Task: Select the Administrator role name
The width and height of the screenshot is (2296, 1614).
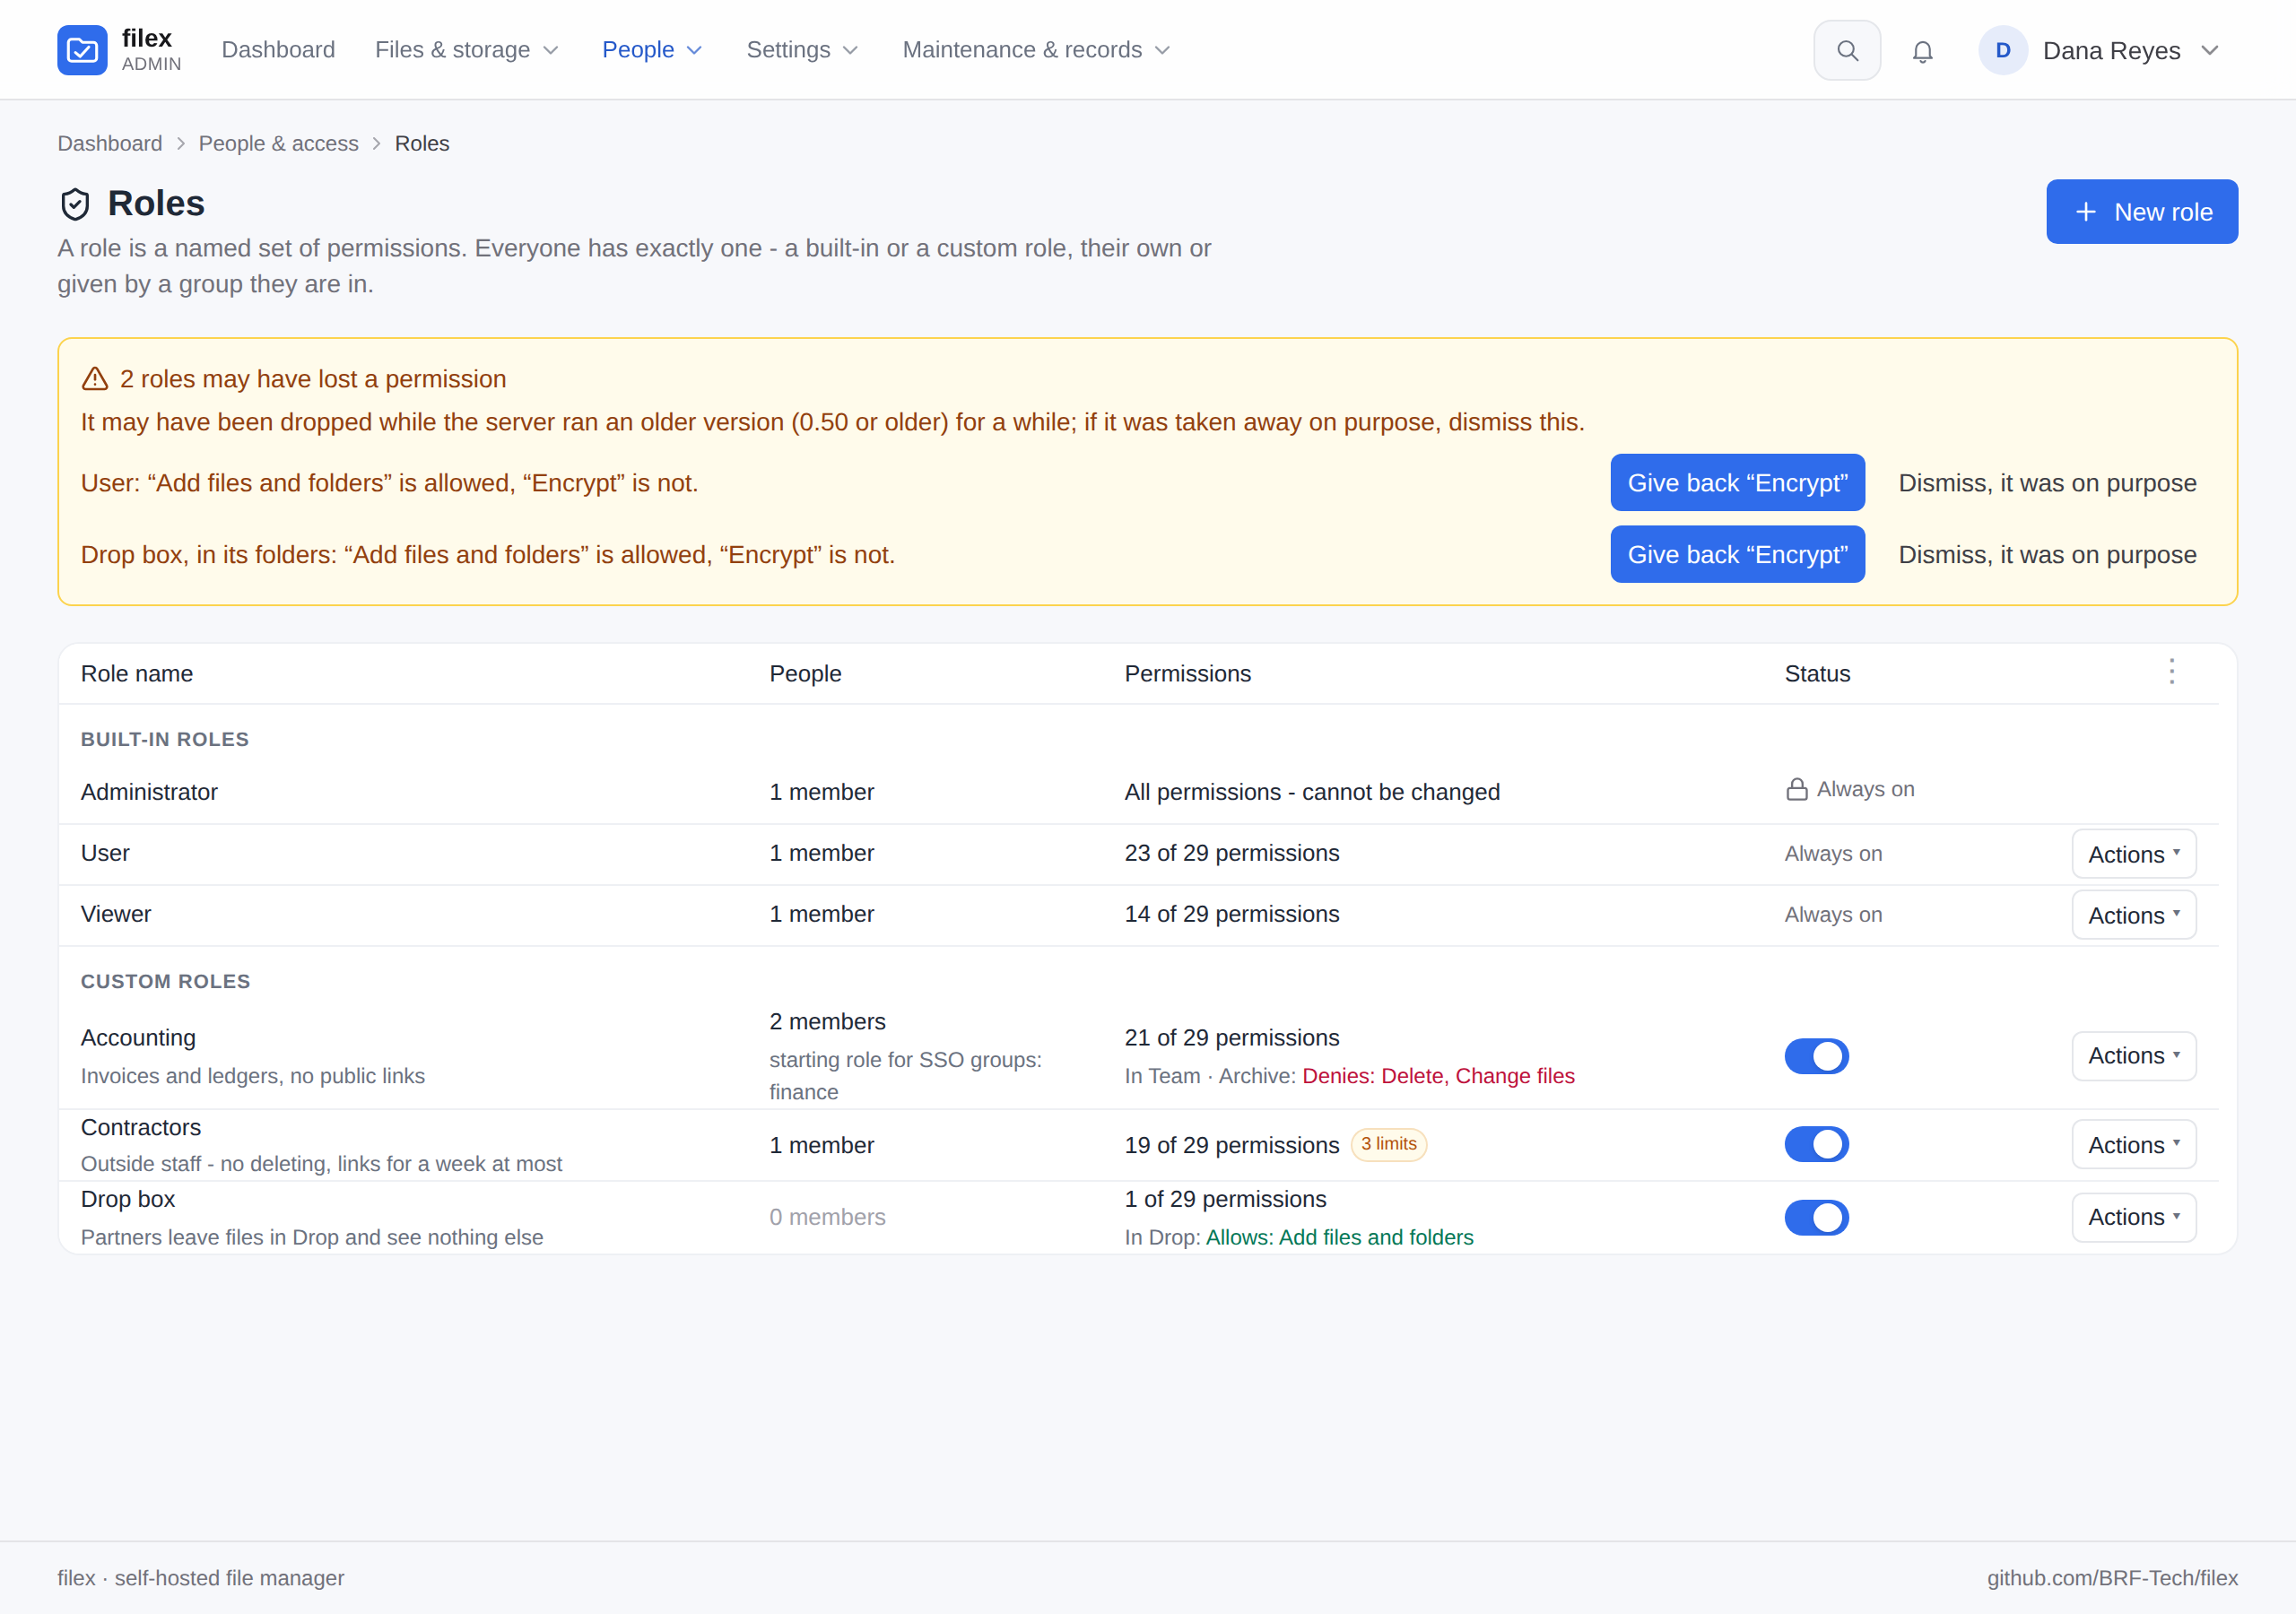Action: [x=149, y=792]
